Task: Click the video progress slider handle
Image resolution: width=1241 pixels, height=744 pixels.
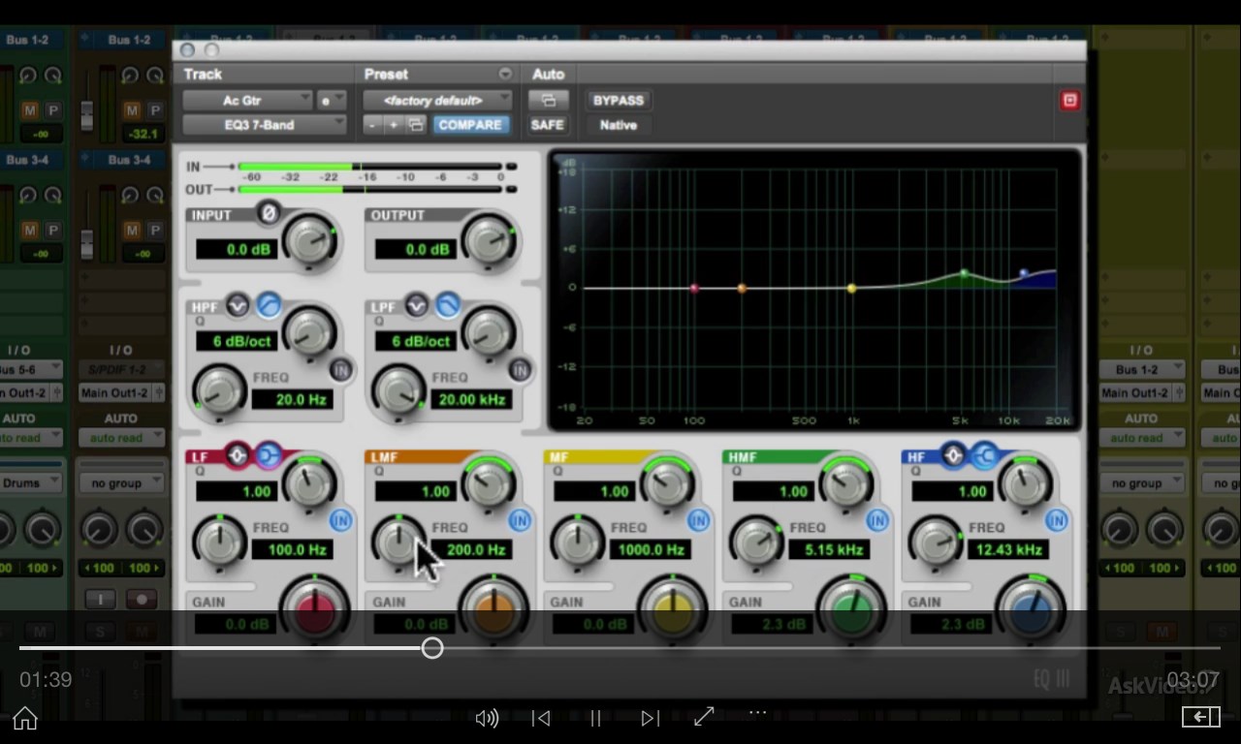Action: [x=432, y=648]
